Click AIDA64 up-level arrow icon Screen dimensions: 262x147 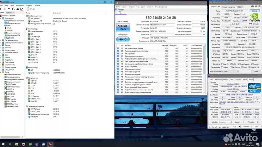9,9
